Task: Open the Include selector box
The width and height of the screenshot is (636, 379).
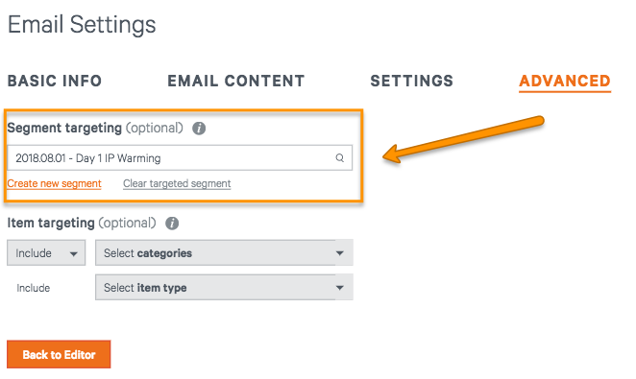Action: (x=46, y=252)
